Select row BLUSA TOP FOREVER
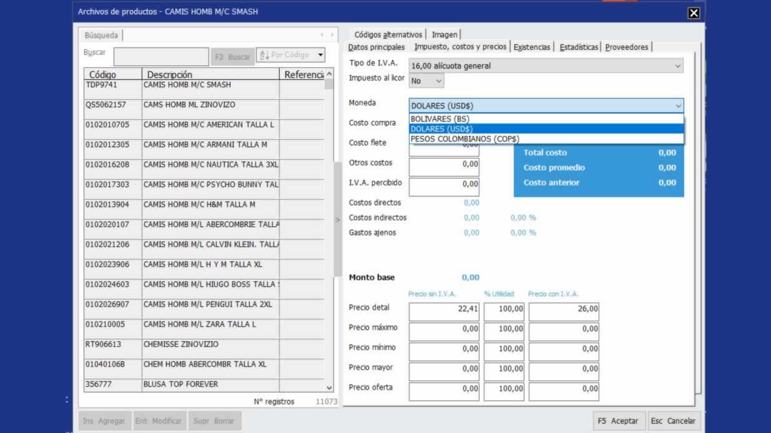 [204, 386]
